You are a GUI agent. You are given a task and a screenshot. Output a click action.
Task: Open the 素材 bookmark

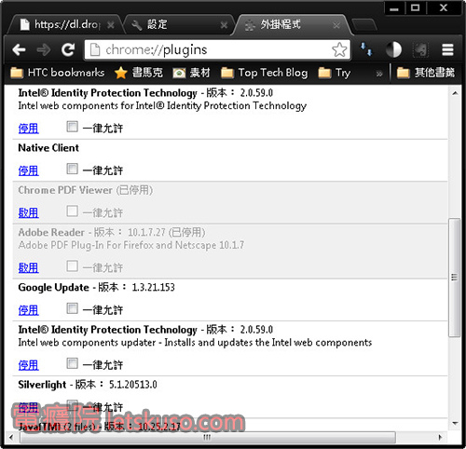tap(191, 73)
